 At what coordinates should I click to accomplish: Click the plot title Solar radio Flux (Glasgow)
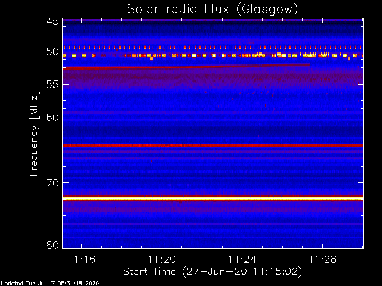[212, 10]
